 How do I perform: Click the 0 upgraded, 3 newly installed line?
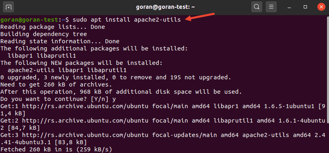point(116,78)
